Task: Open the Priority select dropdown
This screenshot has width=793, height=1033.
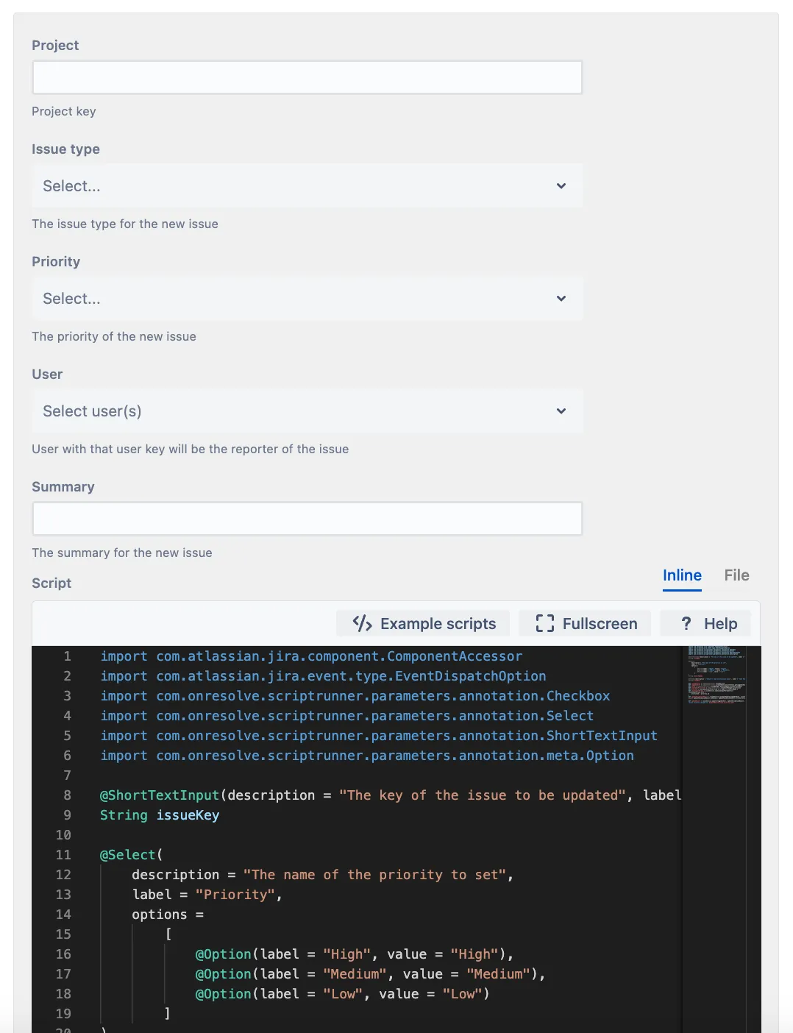Action: click(x=307, y=299)
